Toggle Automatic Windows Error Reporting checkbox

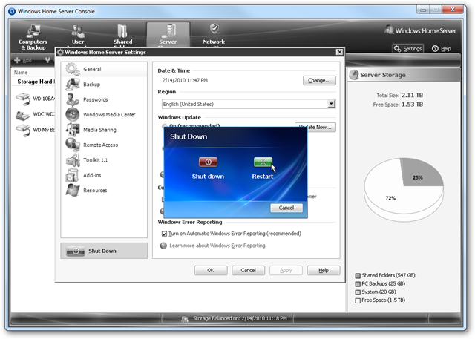(164, 234)
